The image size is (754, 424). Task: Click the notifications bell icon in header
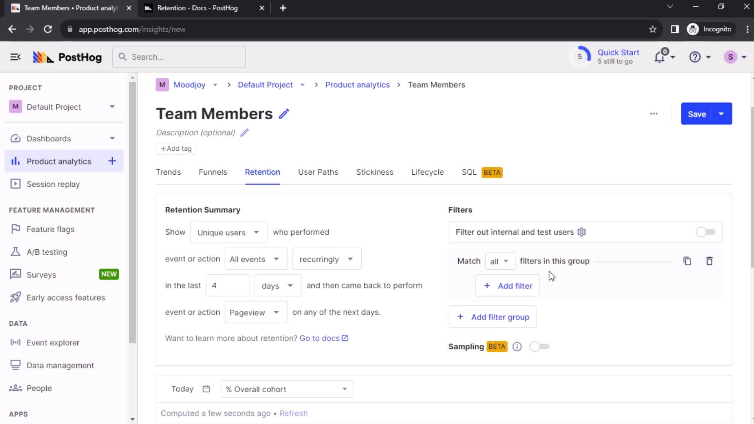point(661,57)
